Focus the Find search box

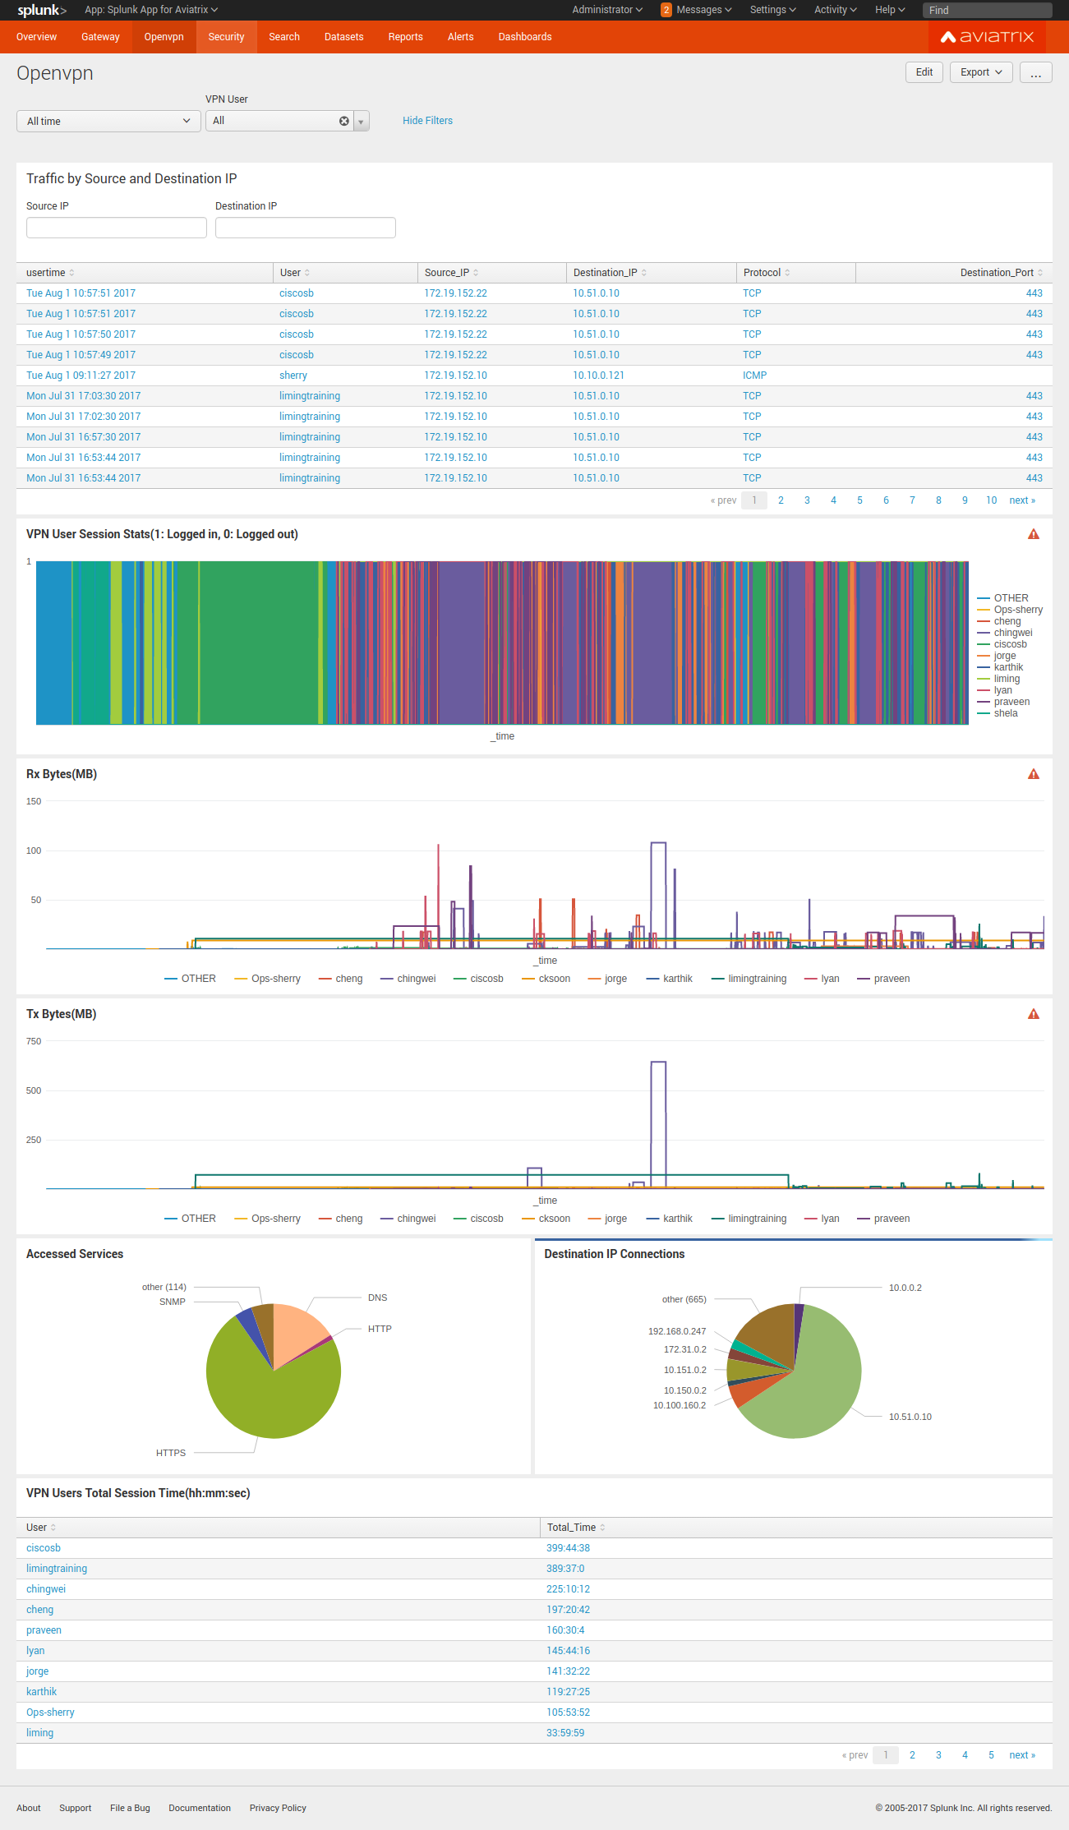click(x=988, y=10)
